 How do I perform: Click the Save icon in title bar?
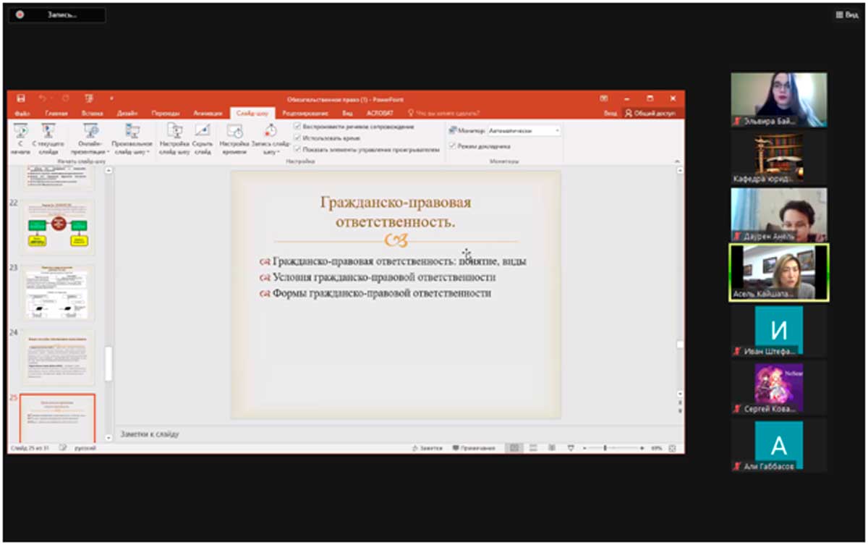21,98
